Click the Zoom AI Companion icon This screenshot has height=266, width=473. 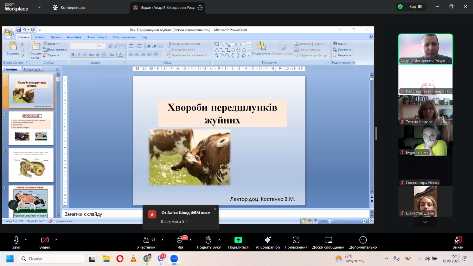[x=268, y=240]
